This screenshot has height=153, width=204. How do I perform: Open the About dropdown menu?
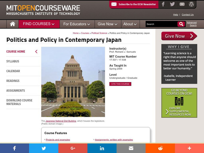pyautogui.click(x=130, y=24)
